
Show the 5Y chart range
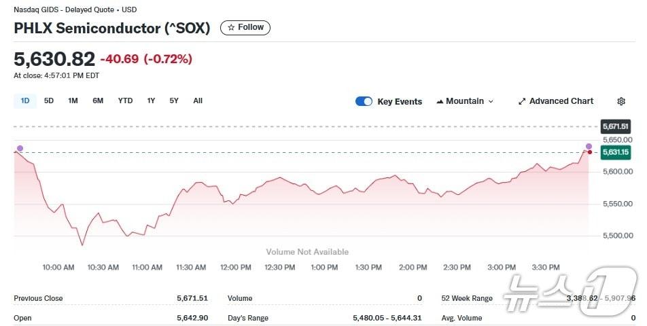pos(174,101)
